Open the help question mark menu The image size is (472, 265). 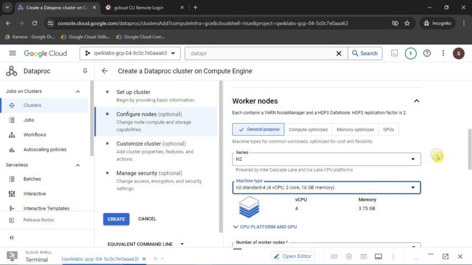[427, 53]
